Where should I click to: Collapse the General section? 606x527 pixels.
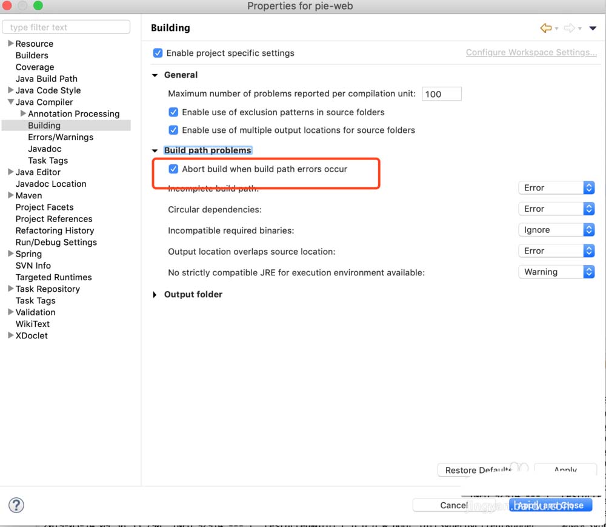click(155, 75)
